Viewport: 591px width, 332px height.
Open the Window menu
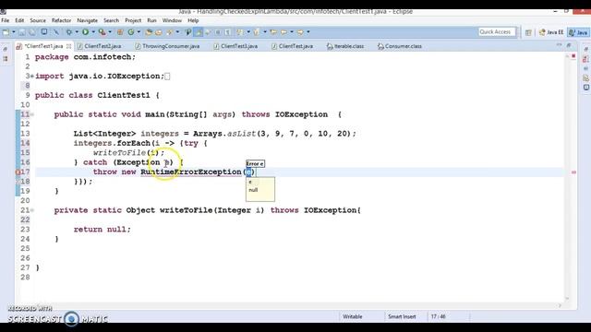pyautogui.click(x=172, y=20)
